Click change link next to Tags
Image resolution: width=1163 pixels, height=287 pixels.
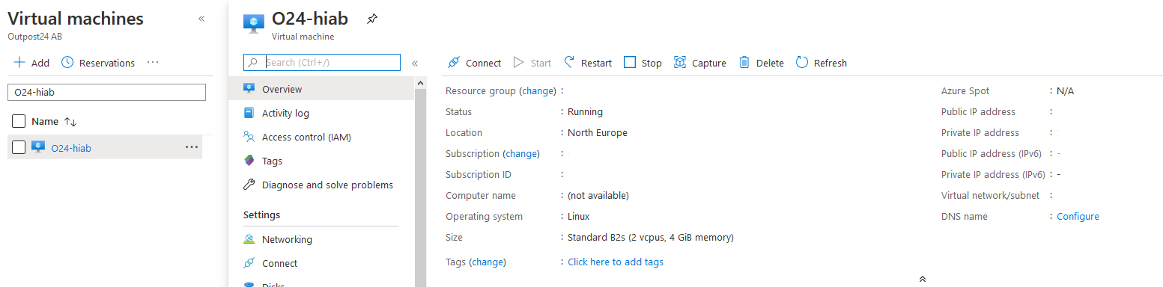[488, 262]
